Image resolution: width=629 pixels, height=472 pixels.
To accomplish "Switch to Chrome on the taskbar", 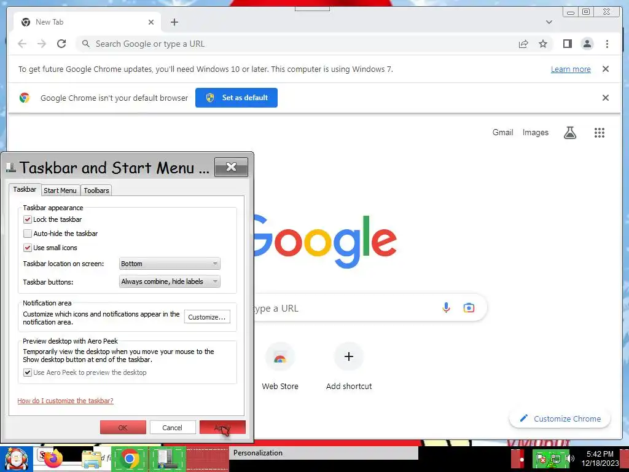I will (x=130, y=458).
